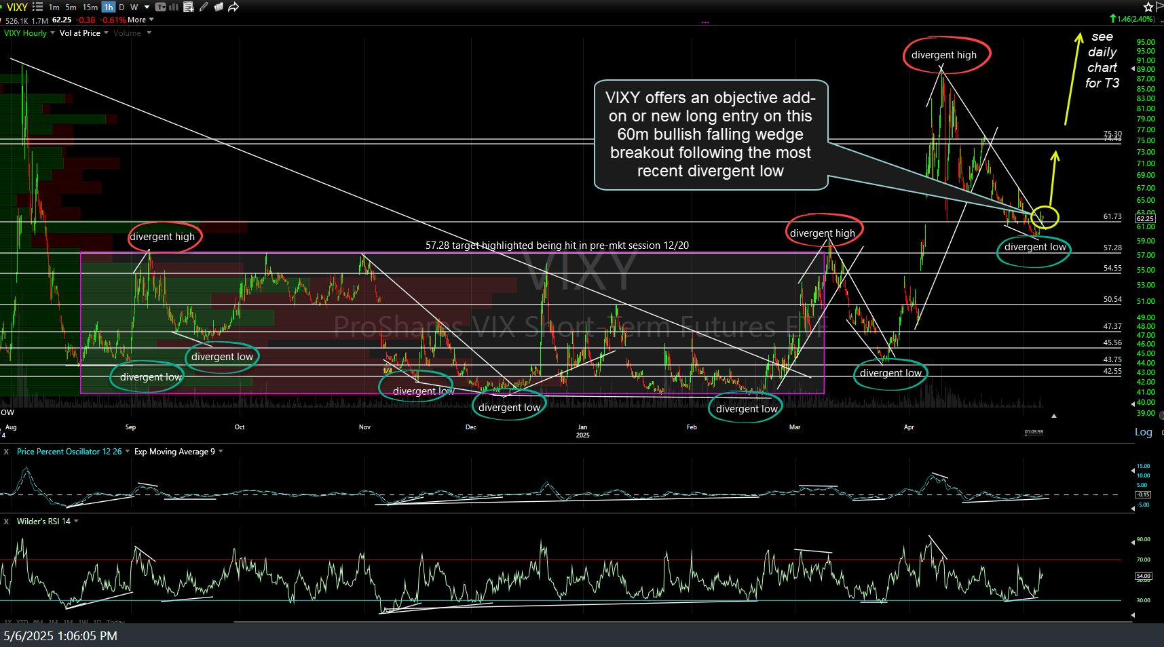
Task: Open the Wilder's RSI 14 settings menu
Action: pyautogui.click(x=76, y=522)
